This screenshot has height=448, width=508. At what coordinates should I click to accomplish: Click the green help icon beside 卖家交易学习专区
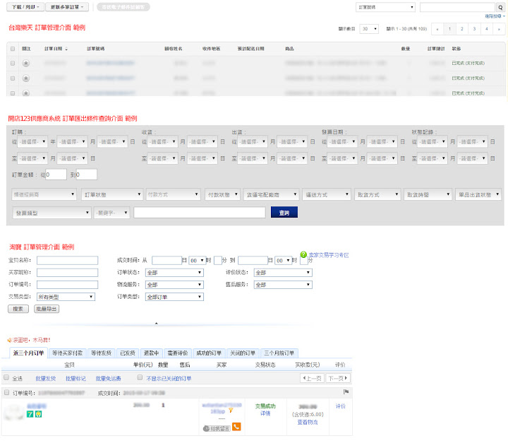303,254
